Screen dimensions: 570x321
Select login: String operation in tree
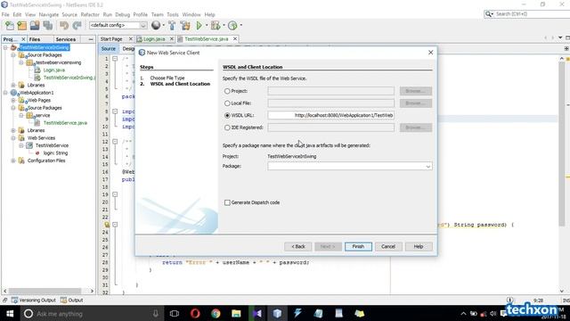(55, 153)
